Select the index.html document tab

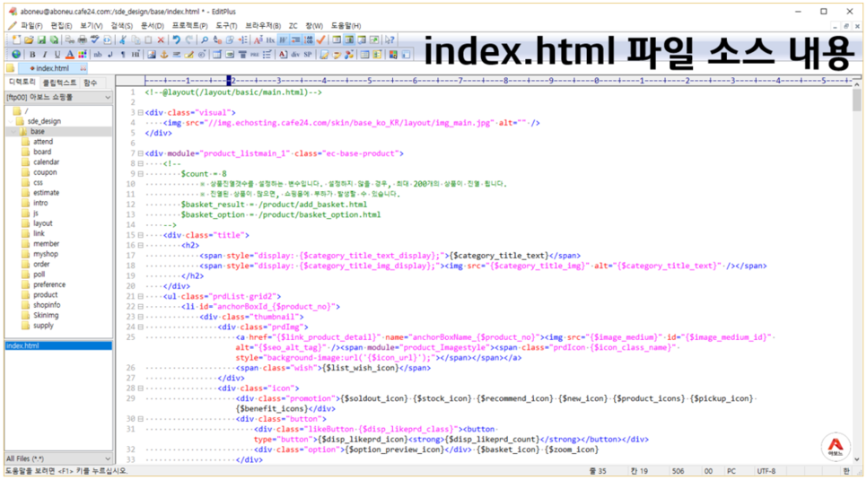[x=53, y=68]
